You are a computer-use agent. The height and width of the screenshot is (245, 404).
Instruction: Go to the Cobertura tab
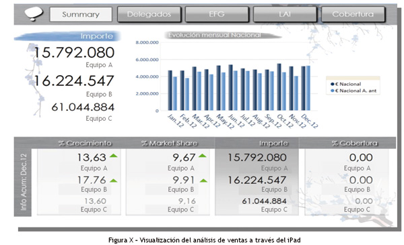tap(353, 14)
